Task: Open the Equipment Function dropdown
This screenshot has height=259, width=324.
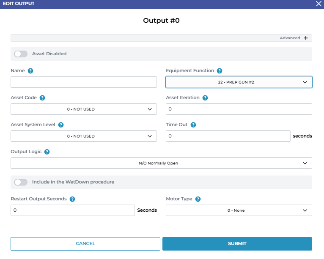Action: (239, 82)
